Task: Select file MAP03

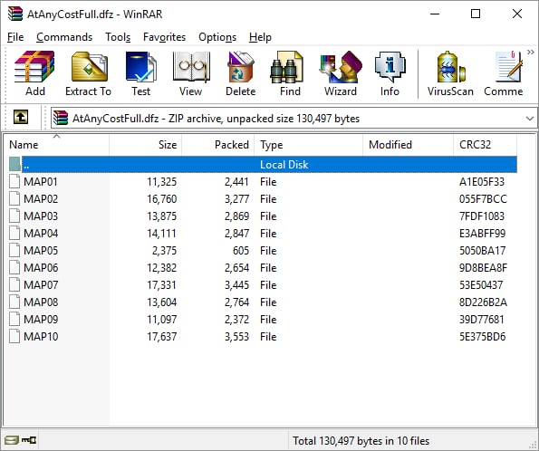Action: pyautogui.click(x=41, y=216)
